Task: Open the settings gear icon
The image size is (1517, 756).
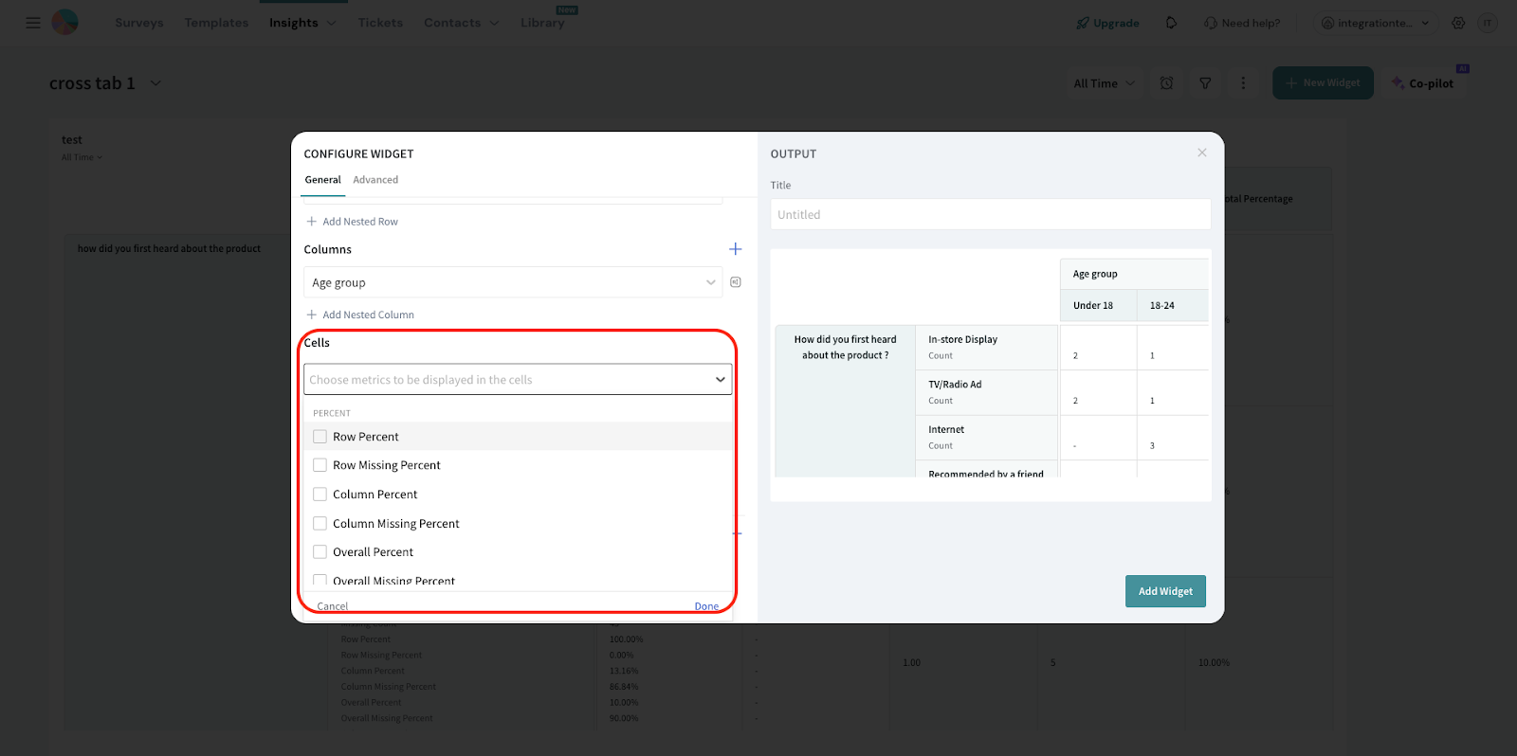Action: (x=1458, y=23)
